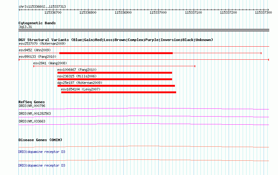
Task: Click the 115337100 ruler tick label
Action: coord(193,12)
